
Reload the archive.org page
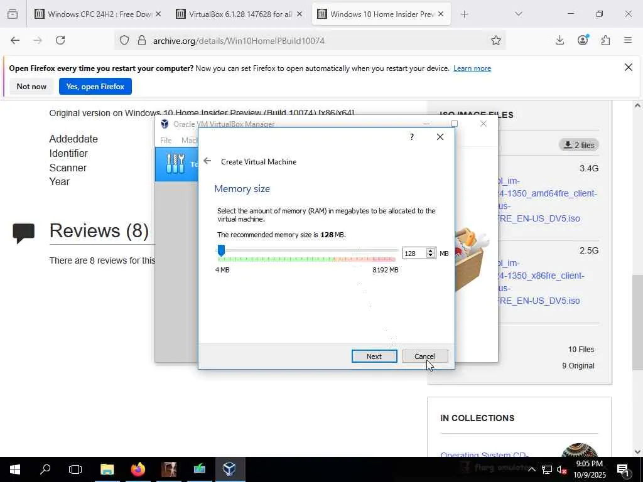point(60,41)
